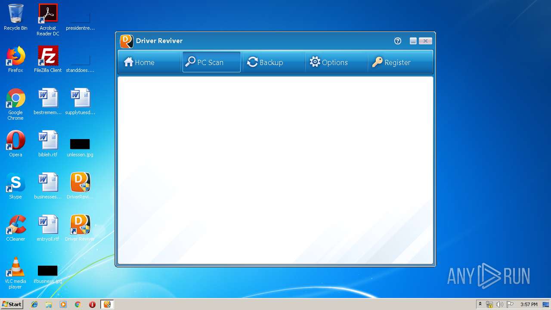This screenshot has height=310, width=551.
Task: Open the Windows Start menu
Action: (x=12, y=304)
